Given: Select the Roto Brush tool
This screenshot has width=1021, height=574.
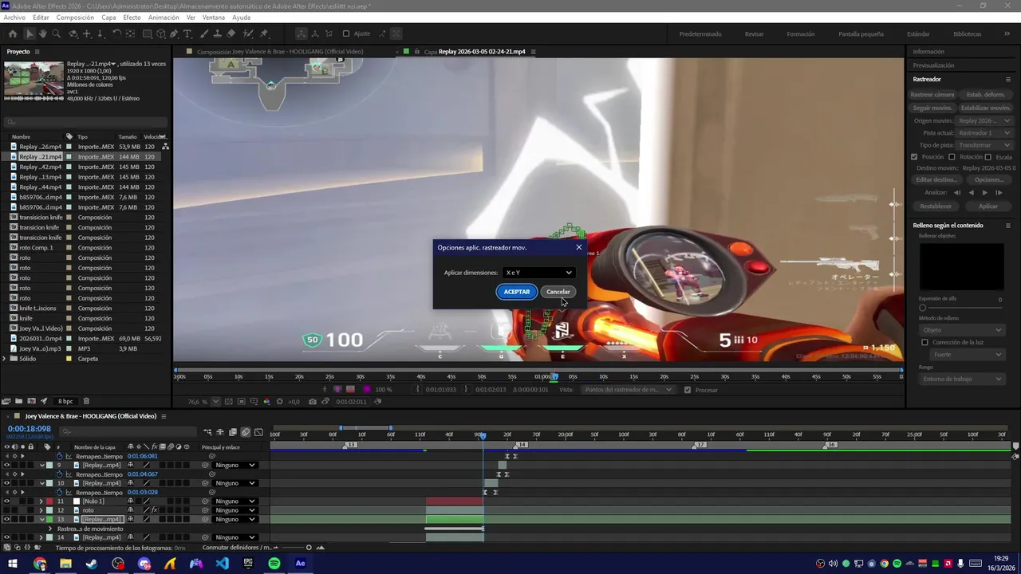Looking at the screenshot, I should click(x=247, y=33).
